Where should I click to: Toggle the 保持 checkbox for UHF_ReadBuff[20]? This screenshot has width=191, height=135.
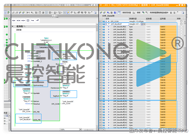coord(181,80)
